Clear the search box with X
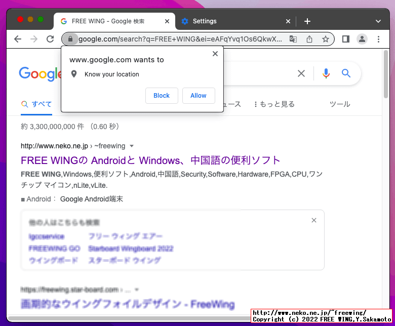Screen dimensions: 395x326 point(301,73)
